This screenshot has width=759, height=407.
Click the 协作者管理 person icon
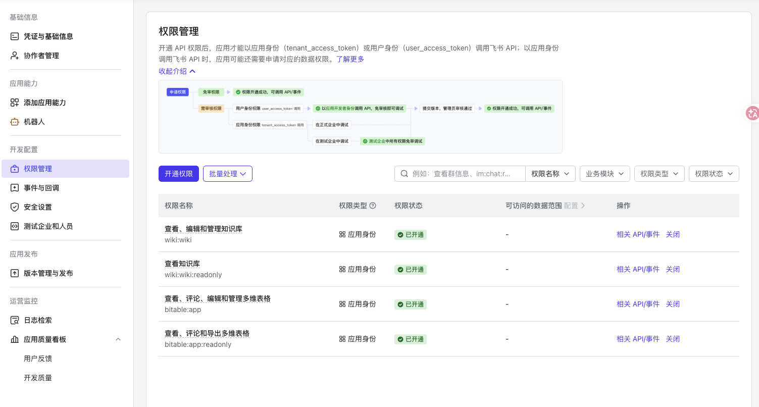point(15,56)
